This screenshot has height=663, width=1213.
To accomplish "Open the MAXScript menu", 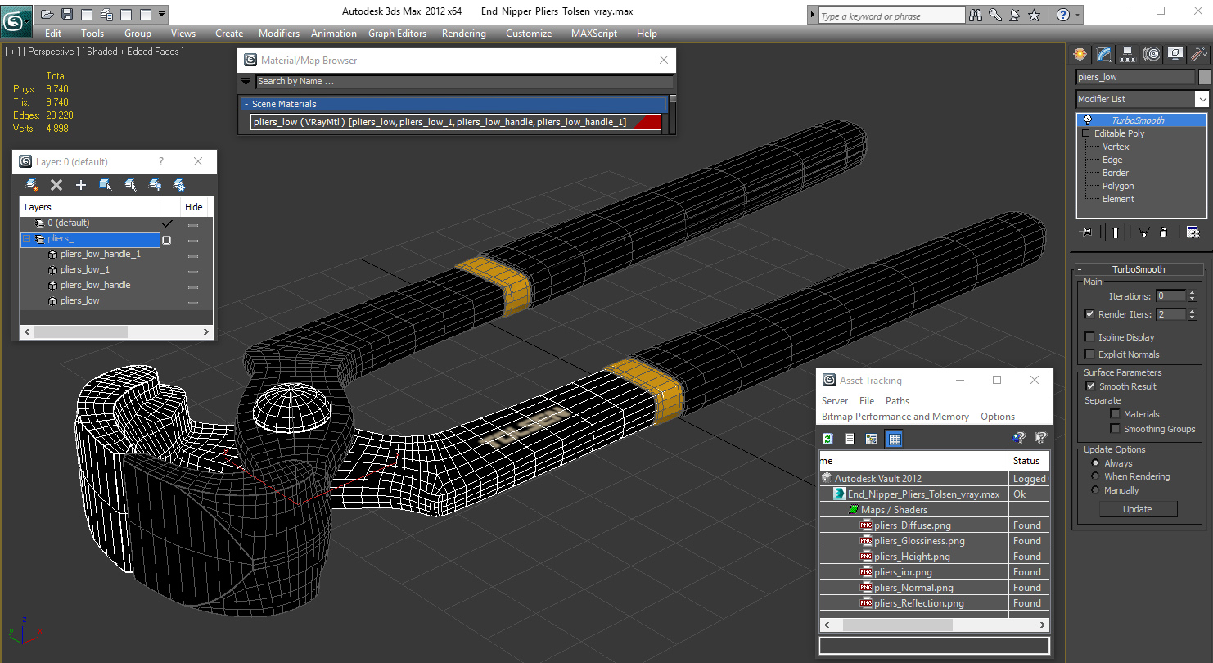I will [x=594, y=34].
